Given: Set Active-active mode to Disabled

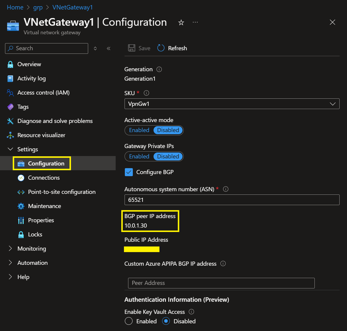Looking at the screenshot, I should (x=168, y=130).
